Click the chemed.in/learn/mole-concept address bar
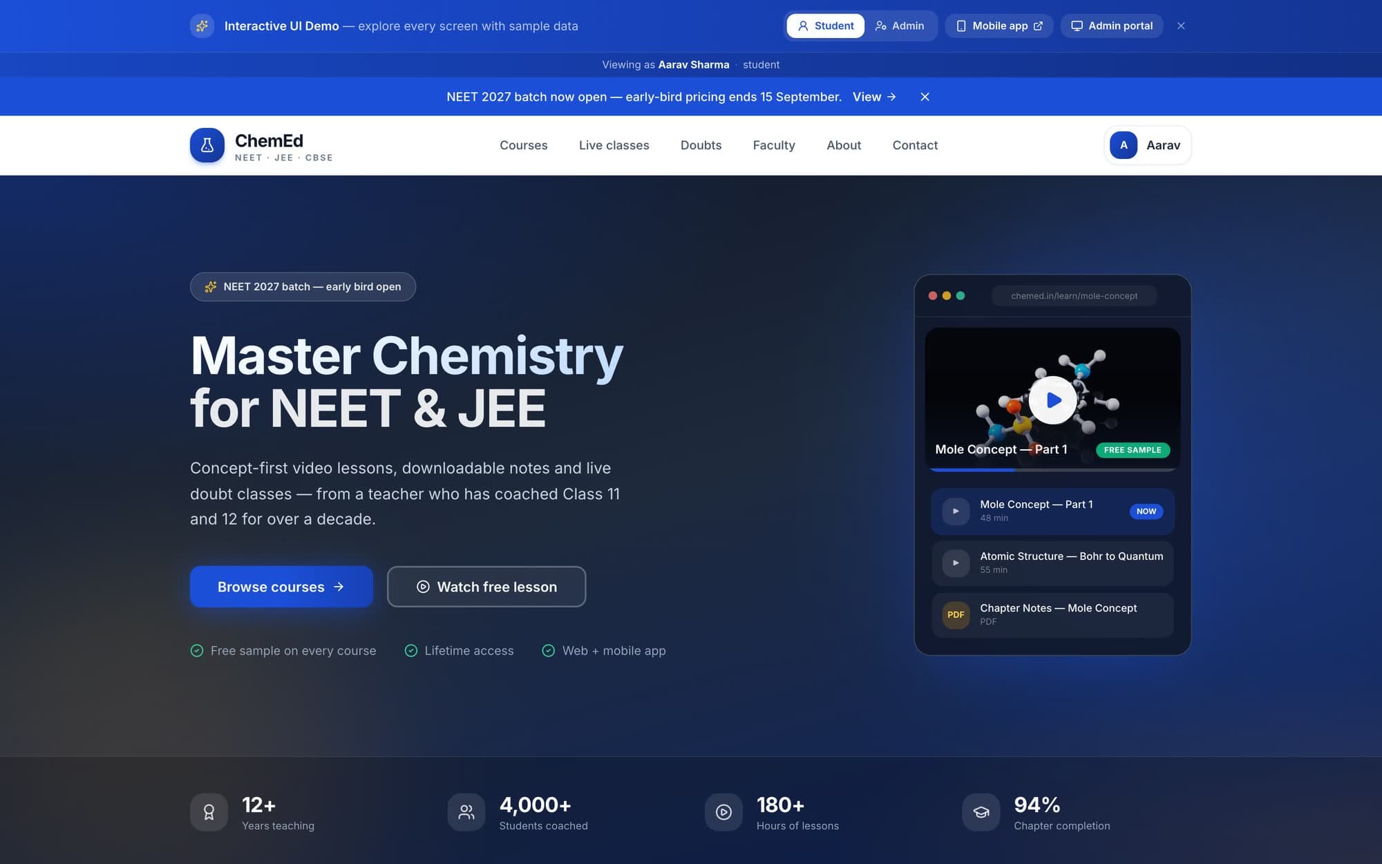 coord(1074,296)
